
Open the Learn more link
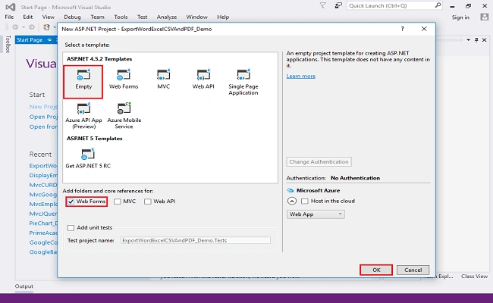[301, 76]
